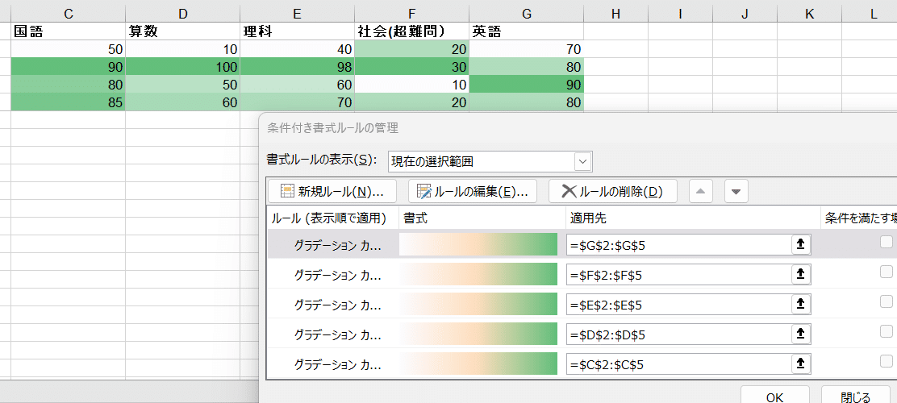Confirm the dialog with OK
This screenshot has height=403, width=897.
coord(775,397)
